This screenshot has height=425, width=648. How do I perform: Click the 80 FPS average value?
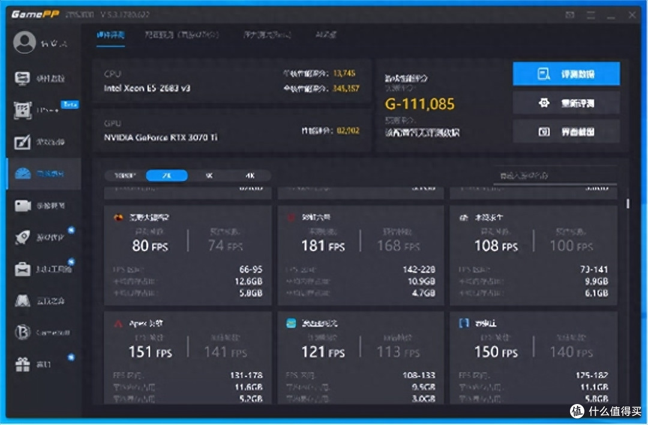click(150, 246)
